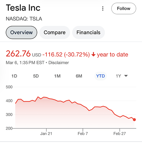Expand the time range dropdown arrow

click(126, 76)
